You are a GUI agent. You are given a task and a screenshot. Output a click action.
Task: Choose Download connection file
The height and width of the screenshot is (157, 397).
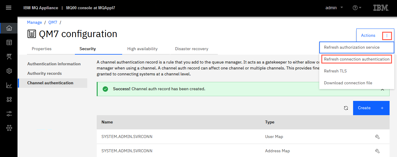[x=357, y=83]
